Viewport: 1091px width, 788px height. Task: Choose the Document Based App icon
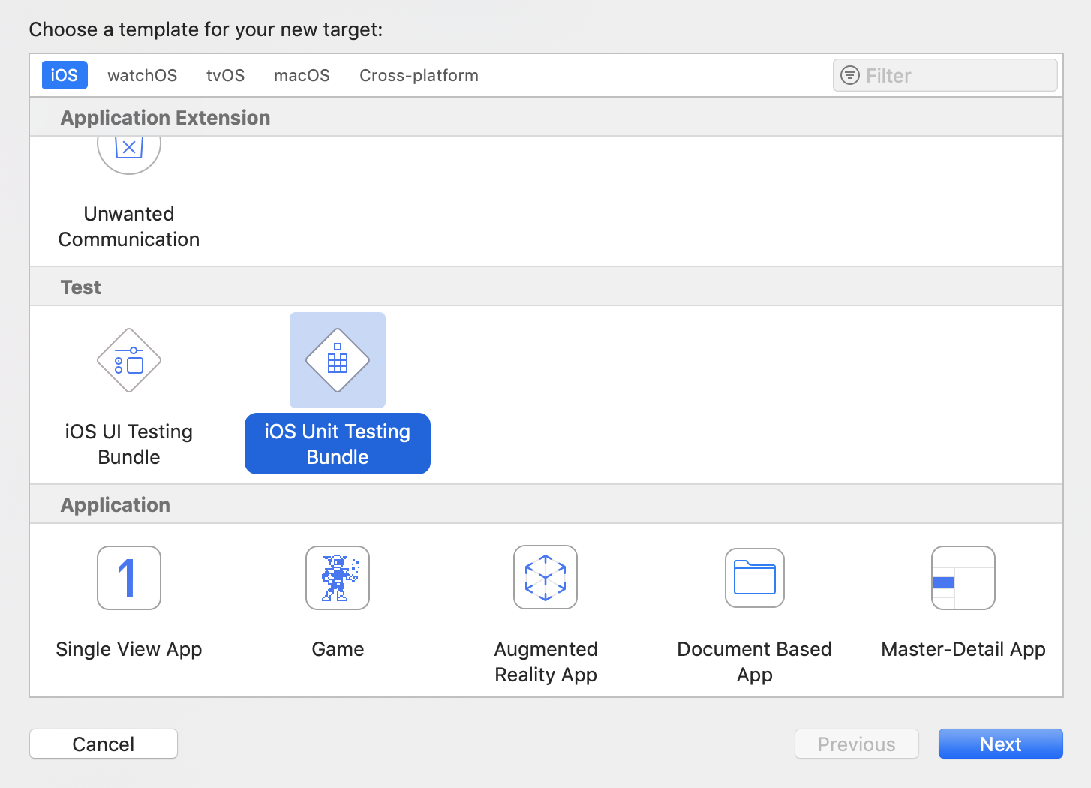[x=755, y=578]
